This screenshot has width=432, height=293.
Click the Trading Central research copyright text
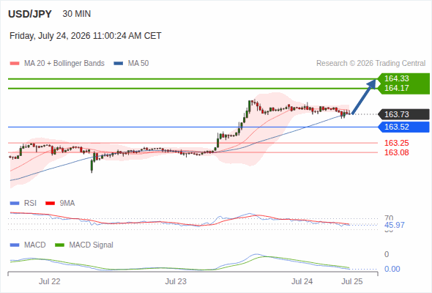[370, 64]
